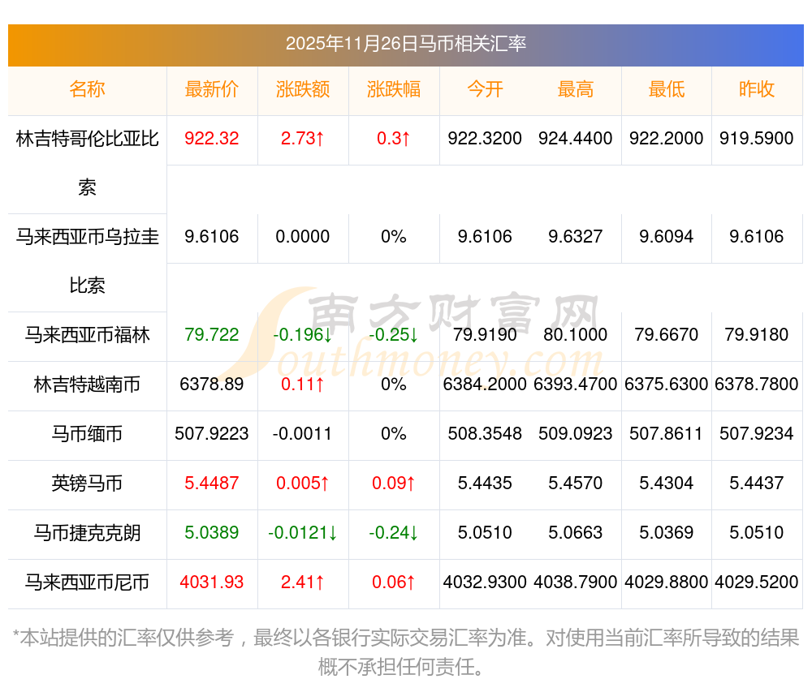Click the high value 6393.4700

pos(576,385)
